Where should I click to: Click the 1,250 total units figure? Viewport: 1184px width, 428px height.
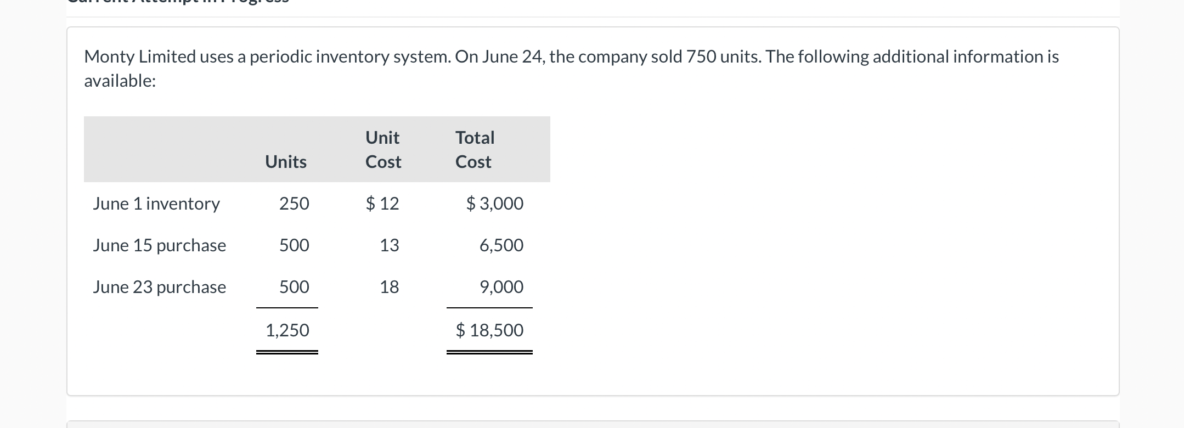pos(287,330)
